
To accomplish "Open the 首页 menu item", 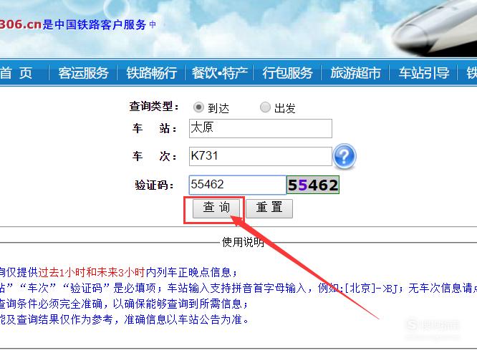I will (16, 73).
